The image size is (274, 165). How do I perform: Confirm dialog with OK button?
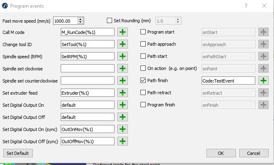point(221,153)
